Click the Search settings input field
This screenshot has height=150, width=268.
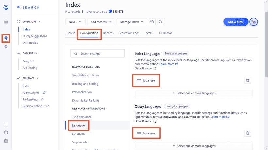coord(97,54)
